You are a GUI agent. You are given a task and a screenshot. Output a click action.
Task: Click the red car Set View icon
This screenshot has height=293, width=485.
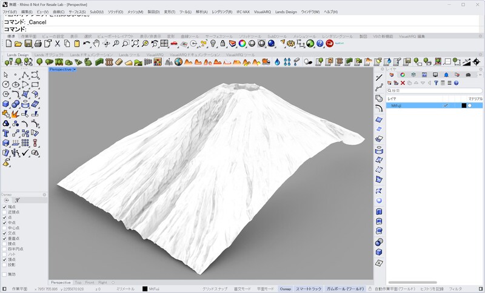pyautogui.click(x=174, y=44)
